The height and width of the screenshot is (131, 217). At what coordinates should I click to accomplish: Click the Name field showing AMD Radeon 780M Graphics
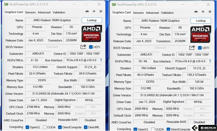click(160, 21)
